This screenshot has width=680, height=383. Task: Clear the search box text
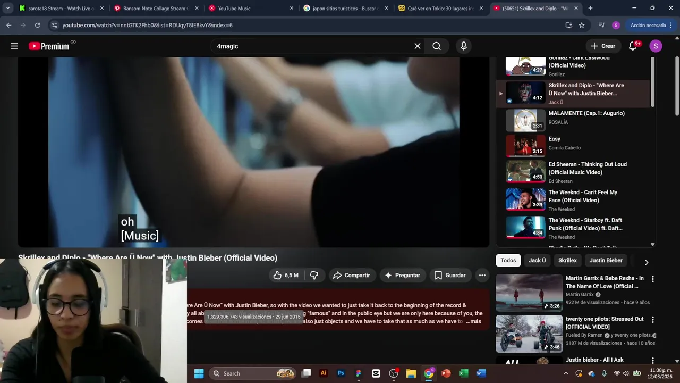click(x=418, y=46)
